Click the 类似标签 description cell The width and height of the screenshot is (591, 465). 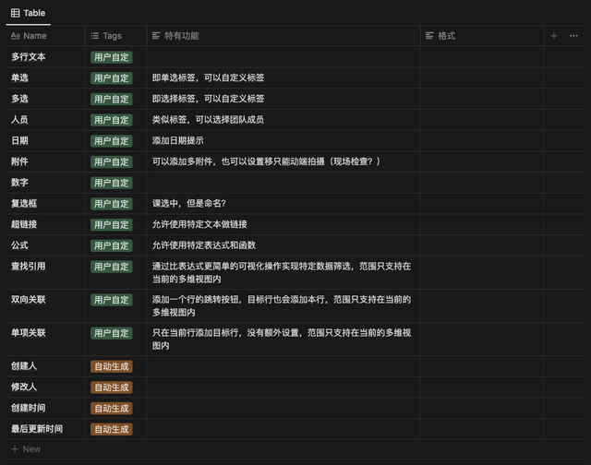[x=283, y=120]
